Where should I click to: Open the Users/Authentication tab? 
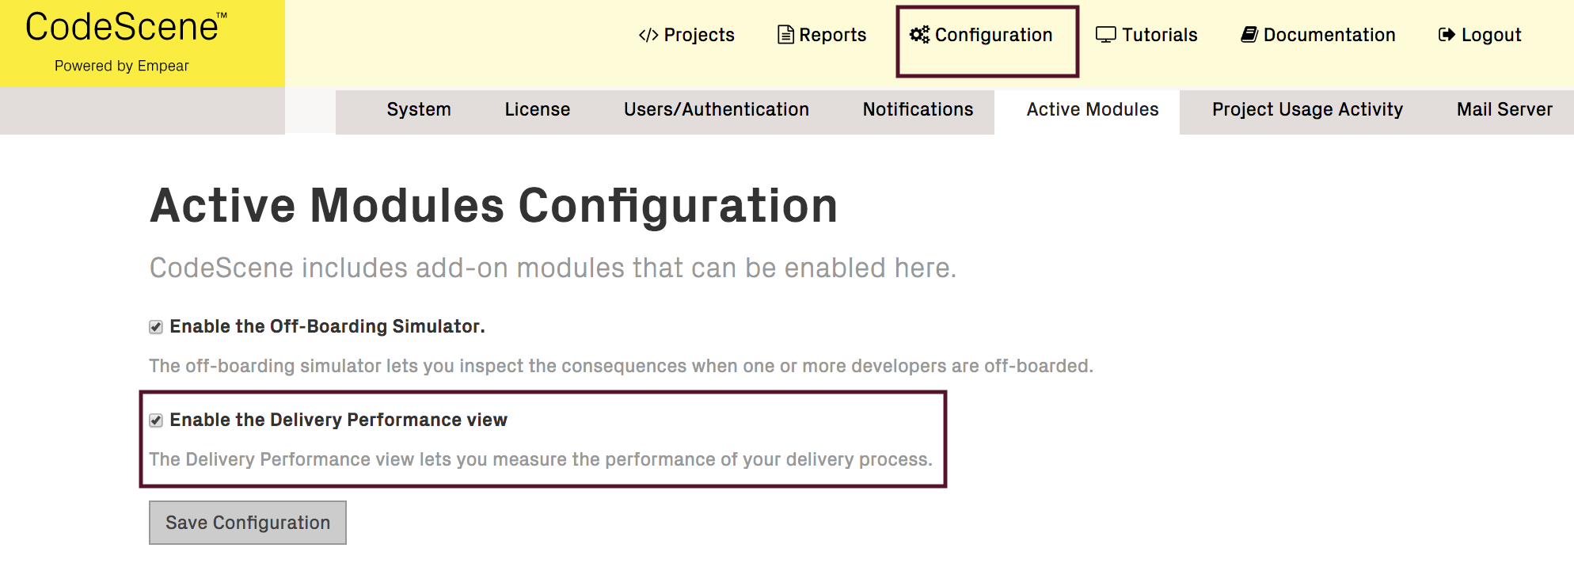[716, 110]
